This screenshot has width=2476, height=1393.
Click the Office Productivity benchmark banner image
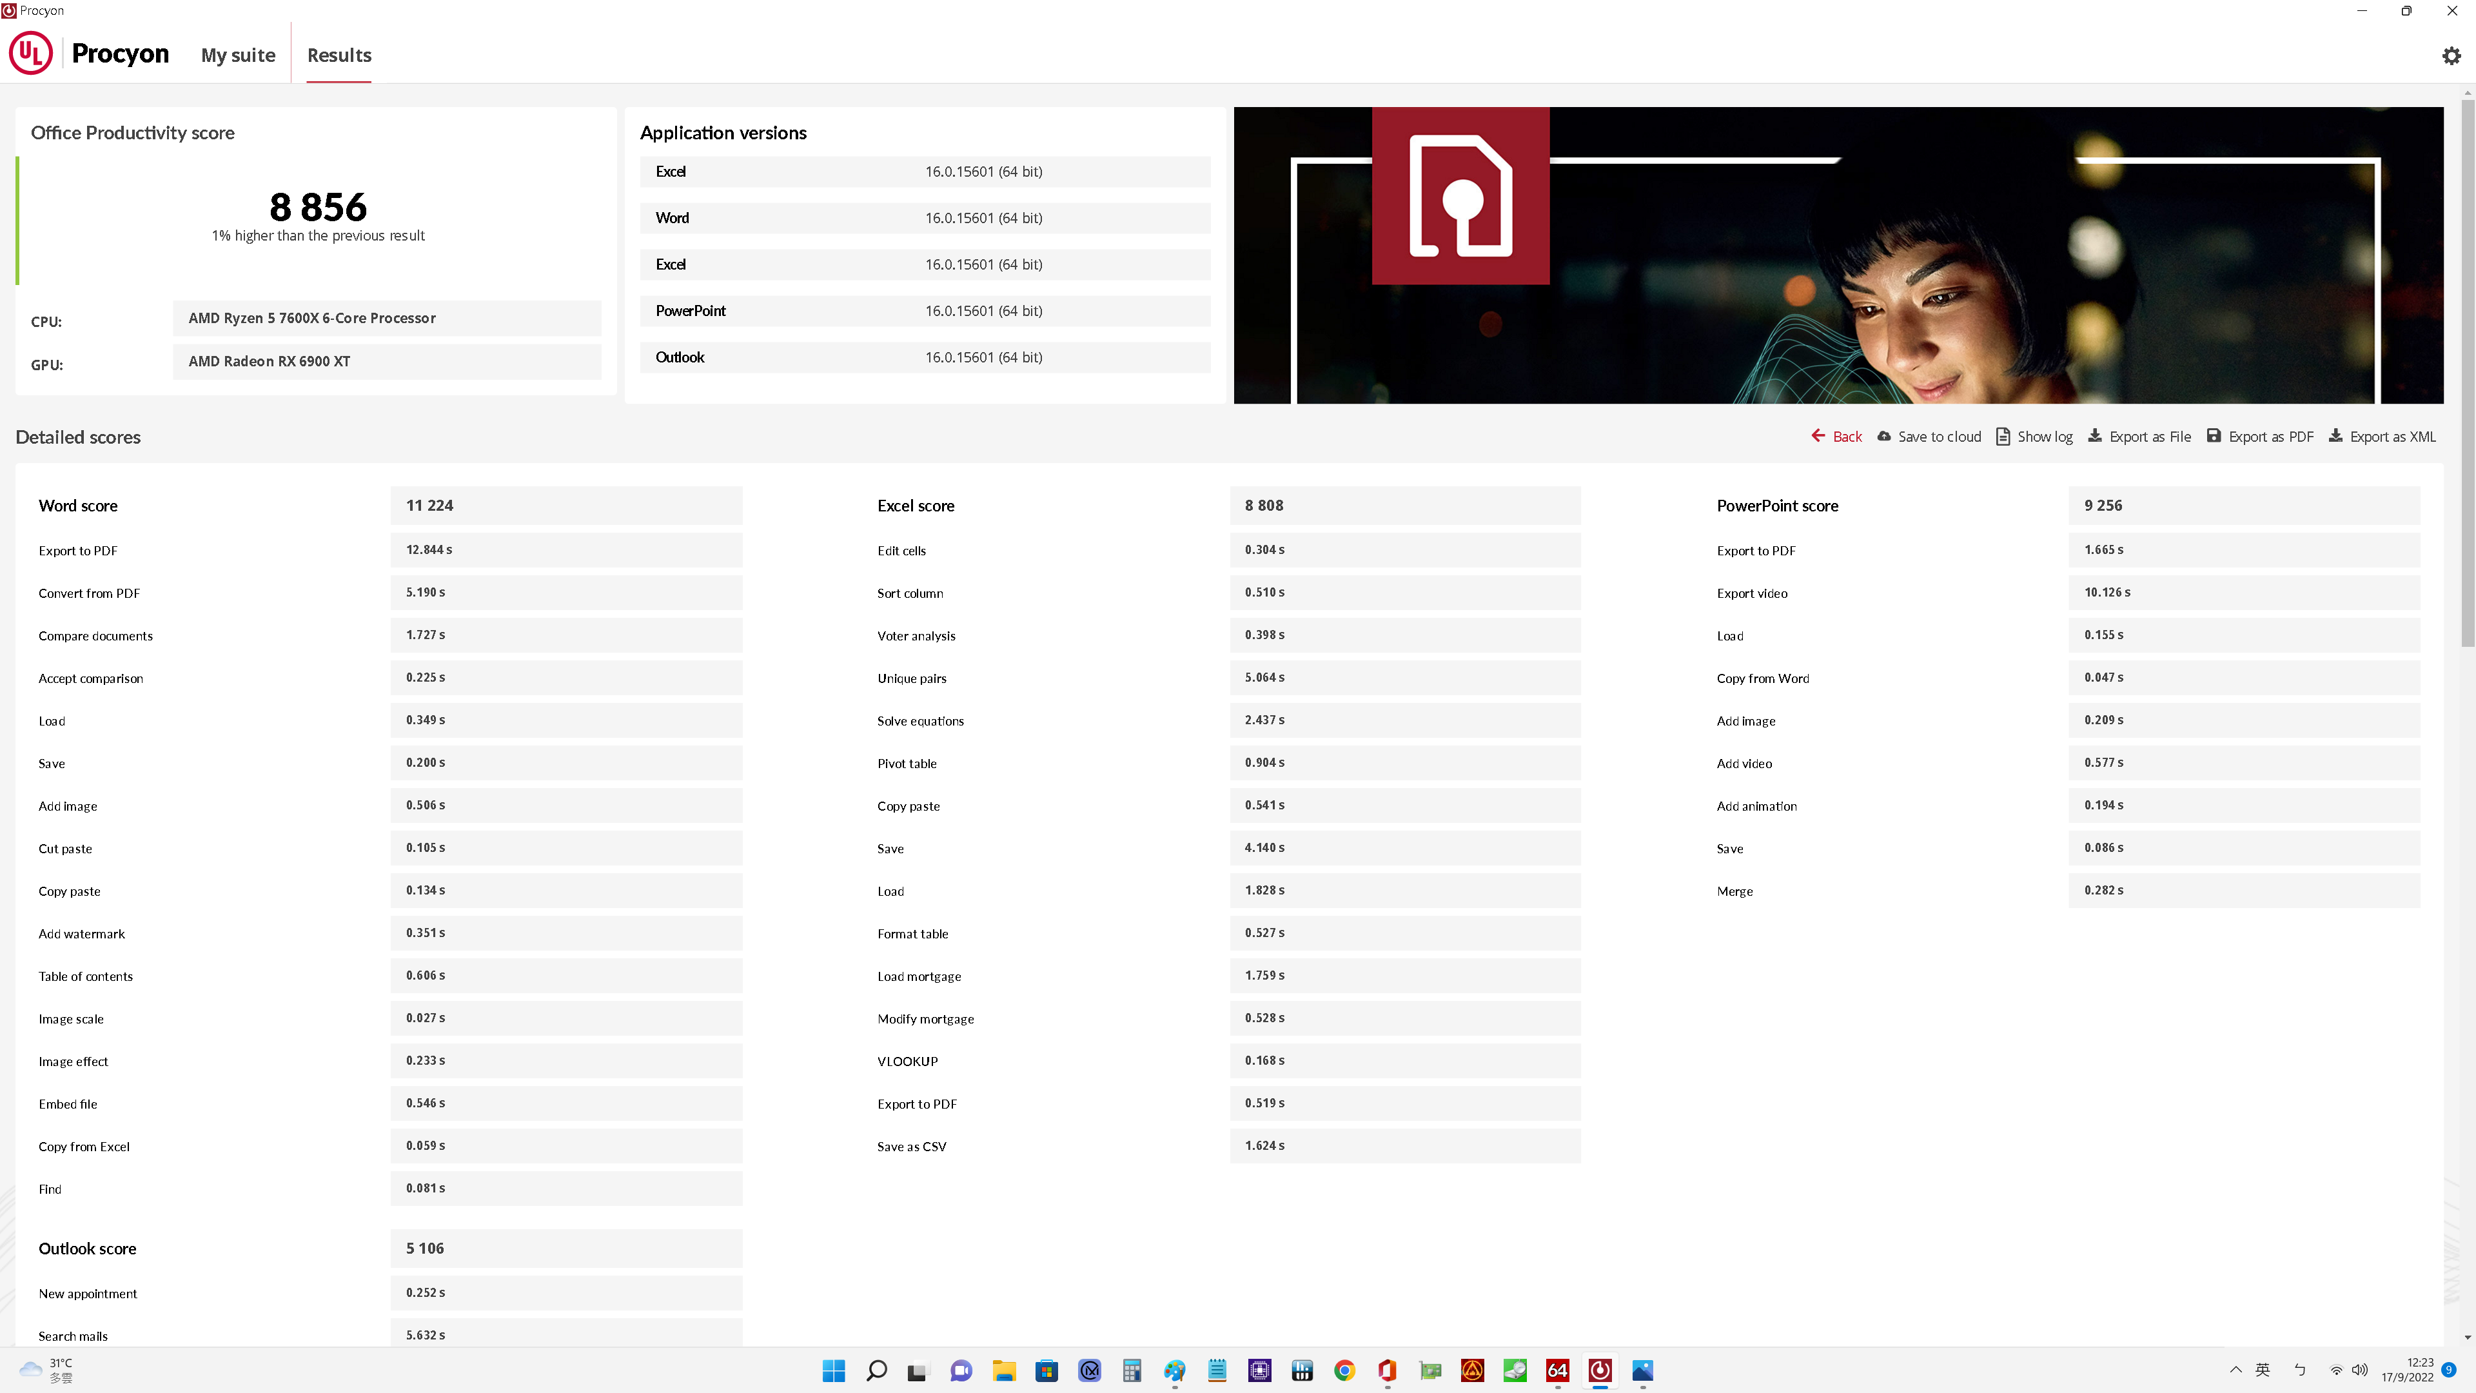coord(1838,255)
